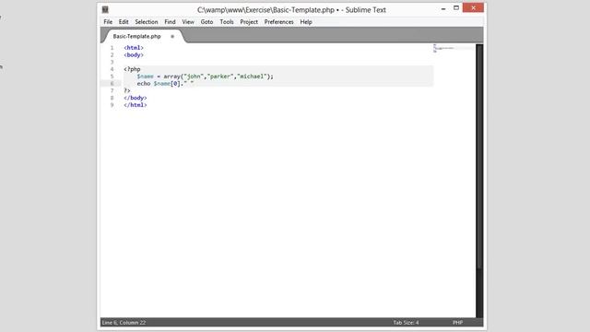Screen dimensions: 590x332
Task: Minimize the Sublime Text window
Action: [443, 8]
